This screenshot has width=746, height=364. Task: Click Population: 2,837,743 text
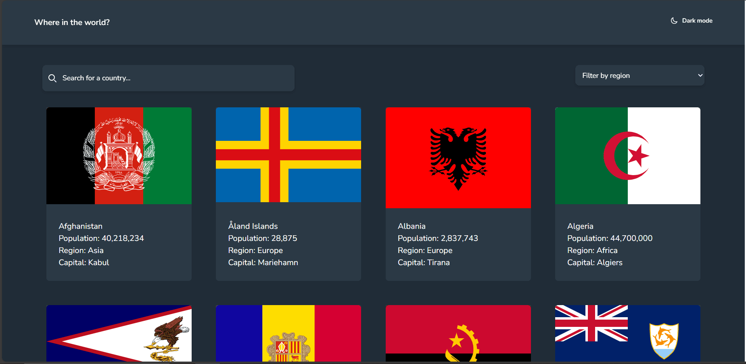coord(438,238)
